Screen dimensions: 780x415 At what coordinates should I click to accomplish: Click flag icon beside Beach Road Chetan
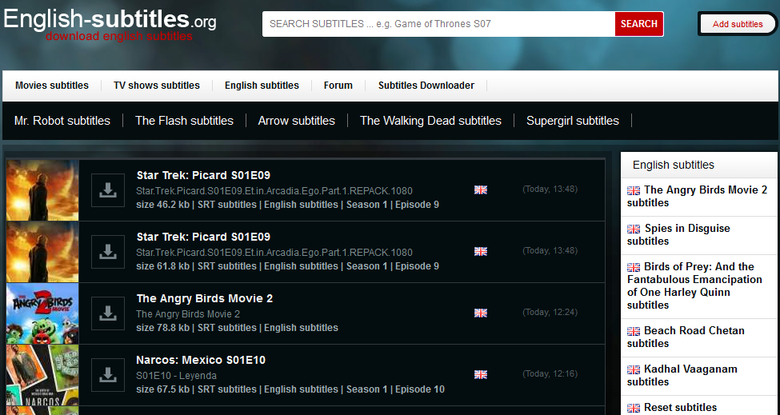[x=634, y=331]
